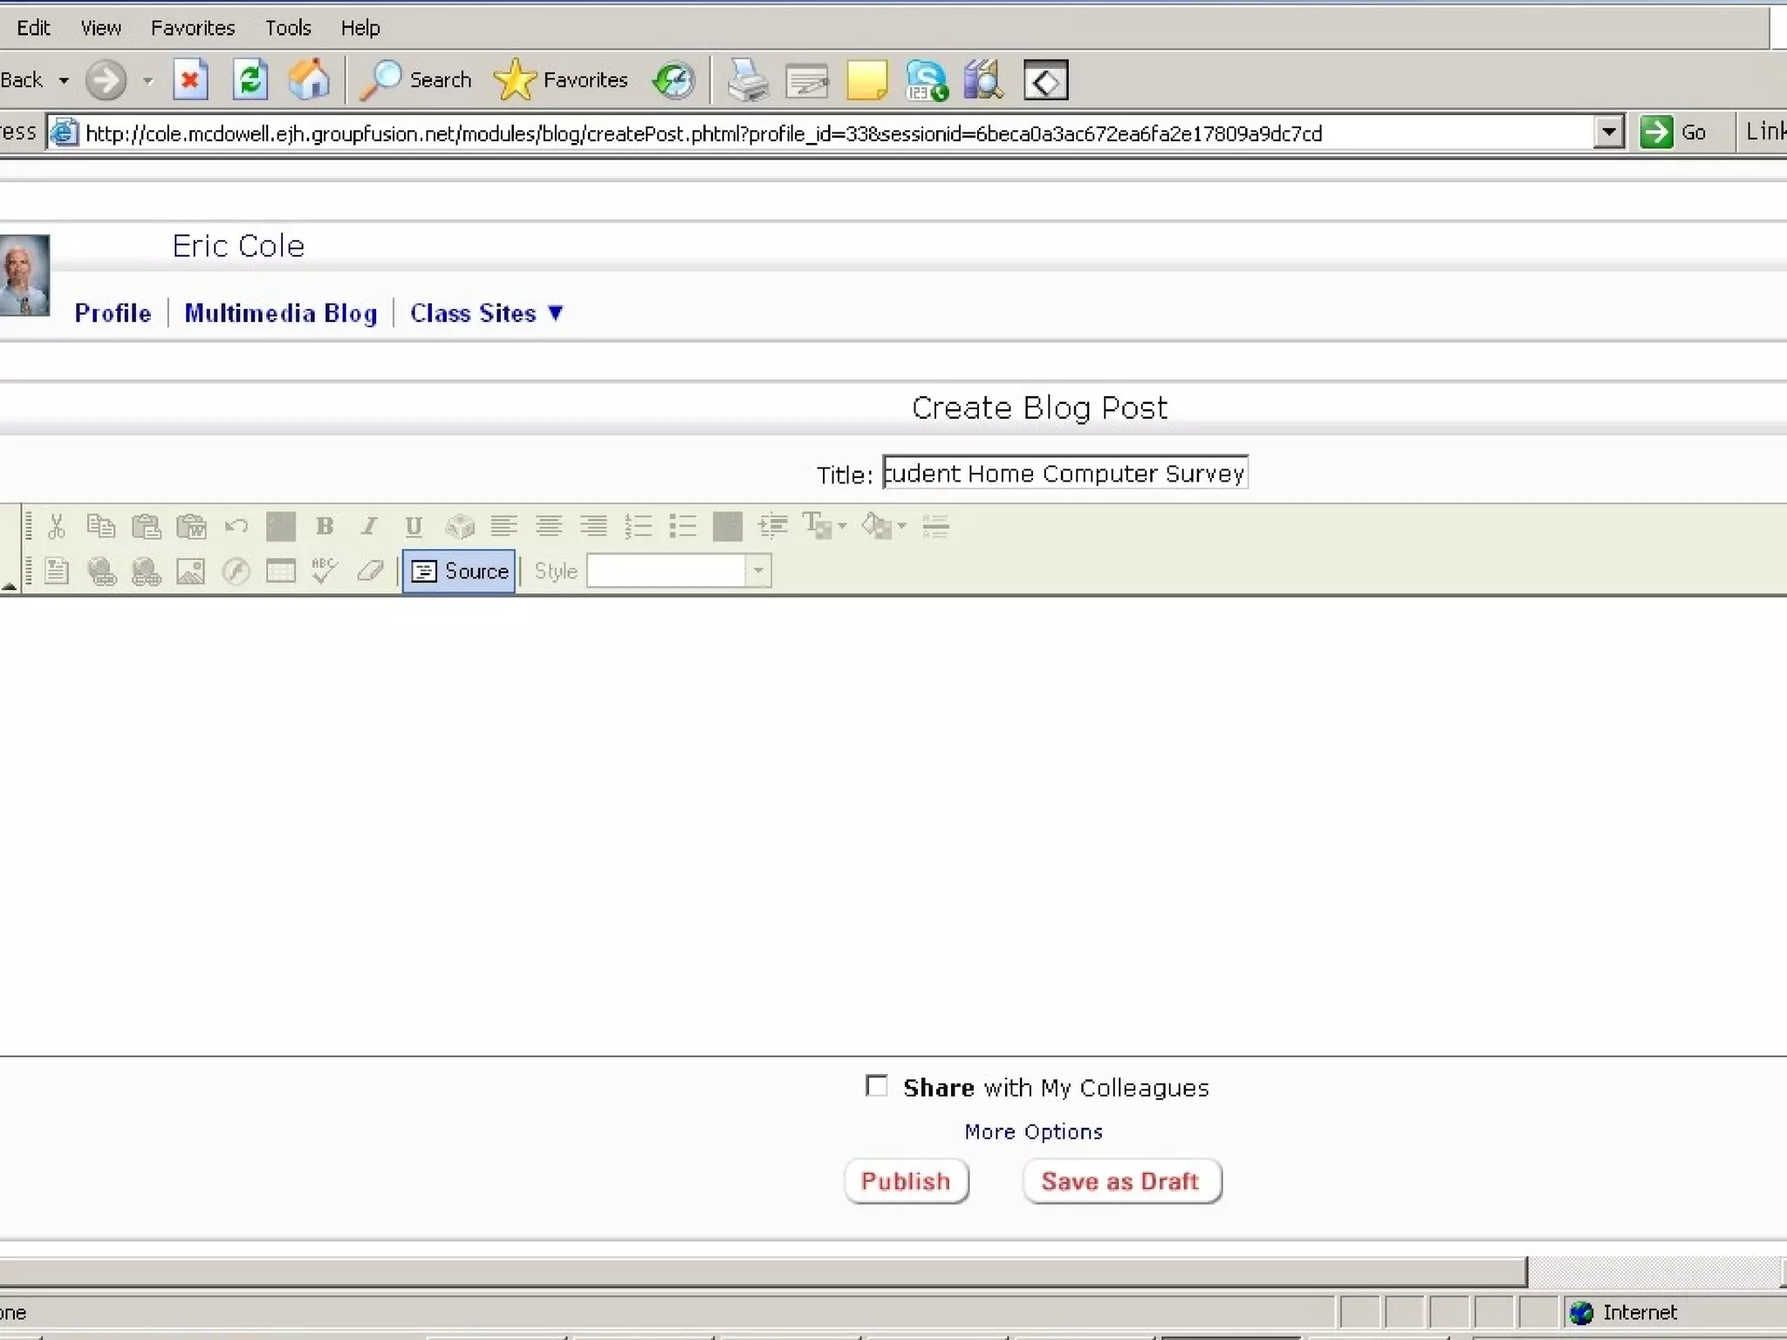Open the Style dropdown list
Viewport: 1787px width, 1340px height.
coord(758,571)
